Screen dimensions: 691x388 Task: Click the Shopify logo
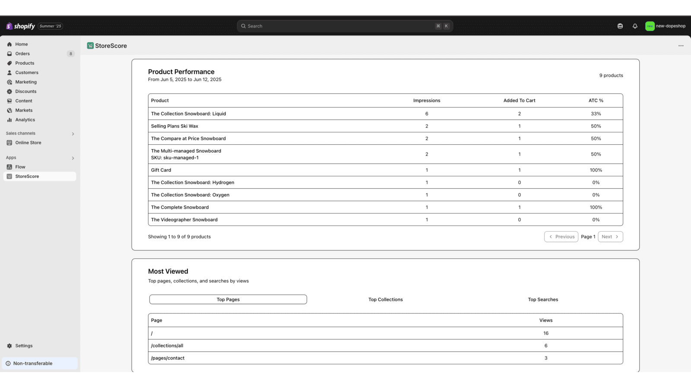point(20,26)
